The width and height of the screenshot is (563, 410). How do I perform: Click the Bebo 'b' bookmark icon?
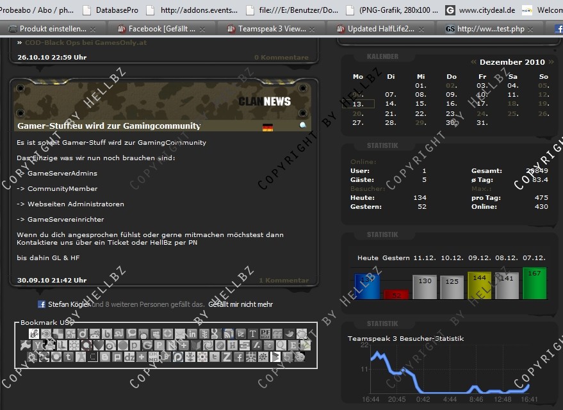pos(106,334)
